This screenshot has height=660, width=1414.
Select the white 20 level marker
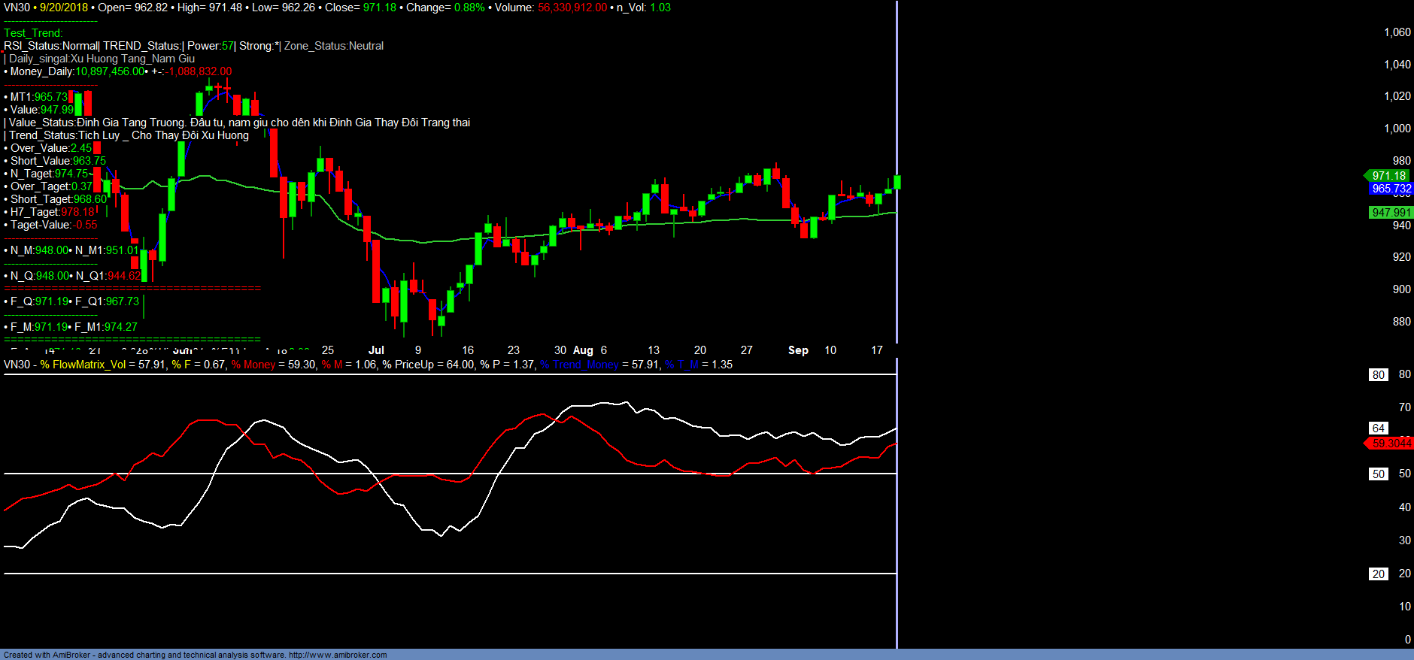pyautogui.click(x=1378, y=574)
